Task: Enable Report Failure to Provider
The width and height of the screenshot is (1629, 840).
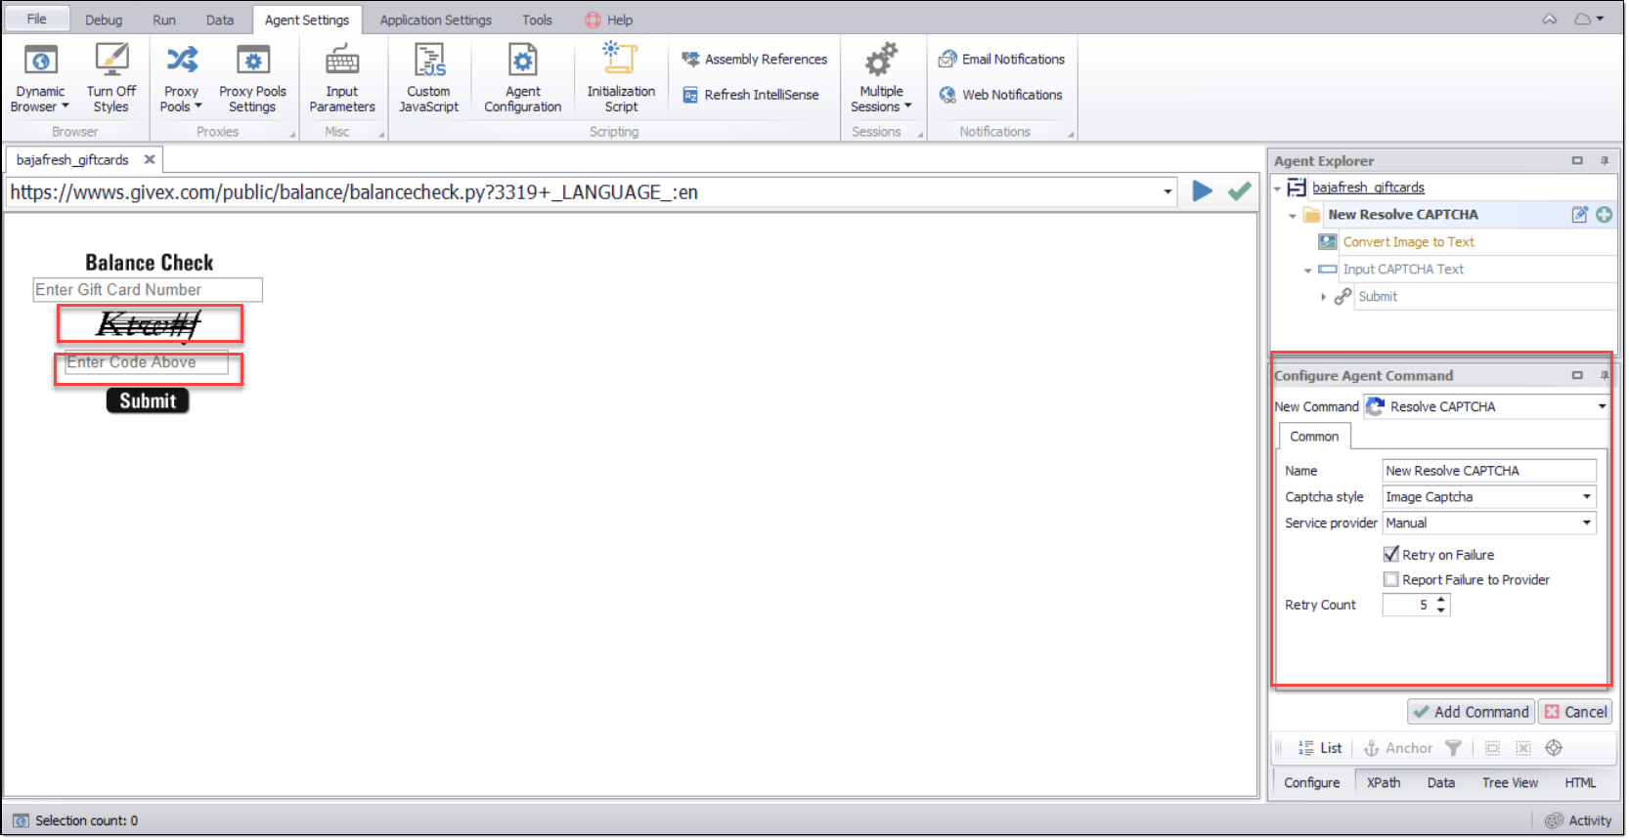Action: [1390, 580]
